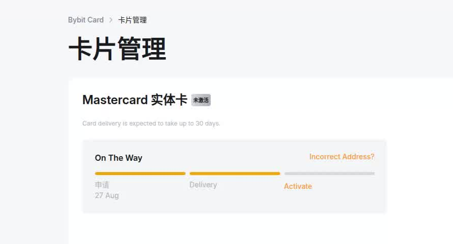Click the Mastercard 实体卡 card title
The image size is (453, 244).
tap(135, 100)
